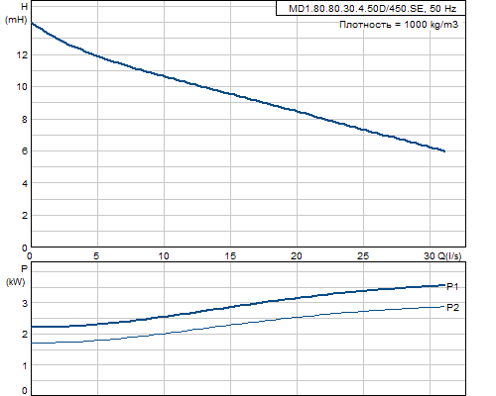Click the 5 tick on the flow axis
Screen dimensions: 496x396
96,256
